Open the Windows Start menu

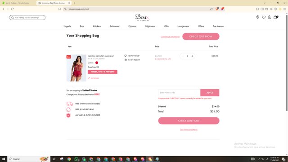click(x=4, y=159)
